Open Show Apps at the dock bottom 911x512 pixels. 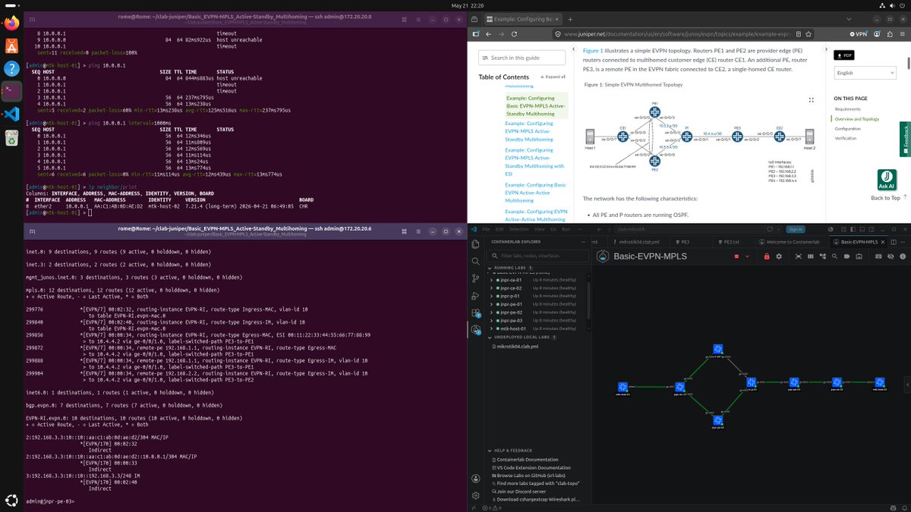click(11, 500)
